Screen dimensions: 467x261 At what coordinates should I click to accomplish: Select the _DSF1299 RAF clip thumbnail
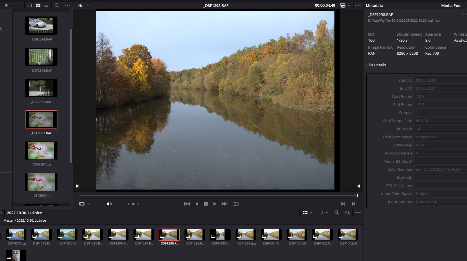(x=195, y=235)
